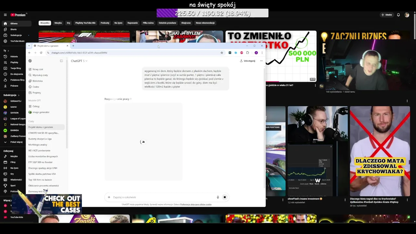Viewport: 416px width, 234px height.
Task: Bookmark the page with the star icon
Action: pos(222,53)
